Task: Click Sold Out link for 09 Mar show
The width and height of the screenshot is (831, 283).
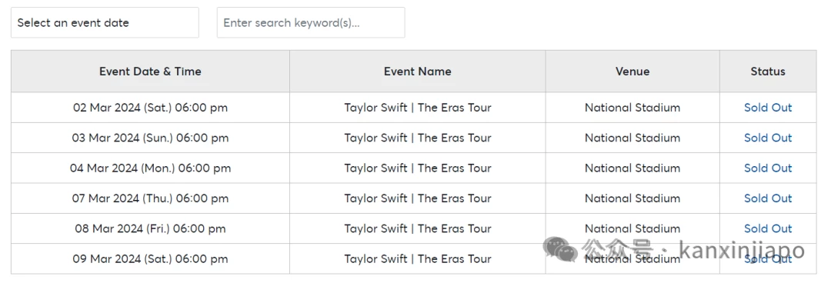Action: click(768, 258)
